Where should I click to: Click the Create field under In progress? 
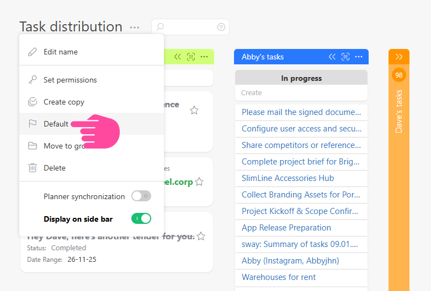point(301,93)
